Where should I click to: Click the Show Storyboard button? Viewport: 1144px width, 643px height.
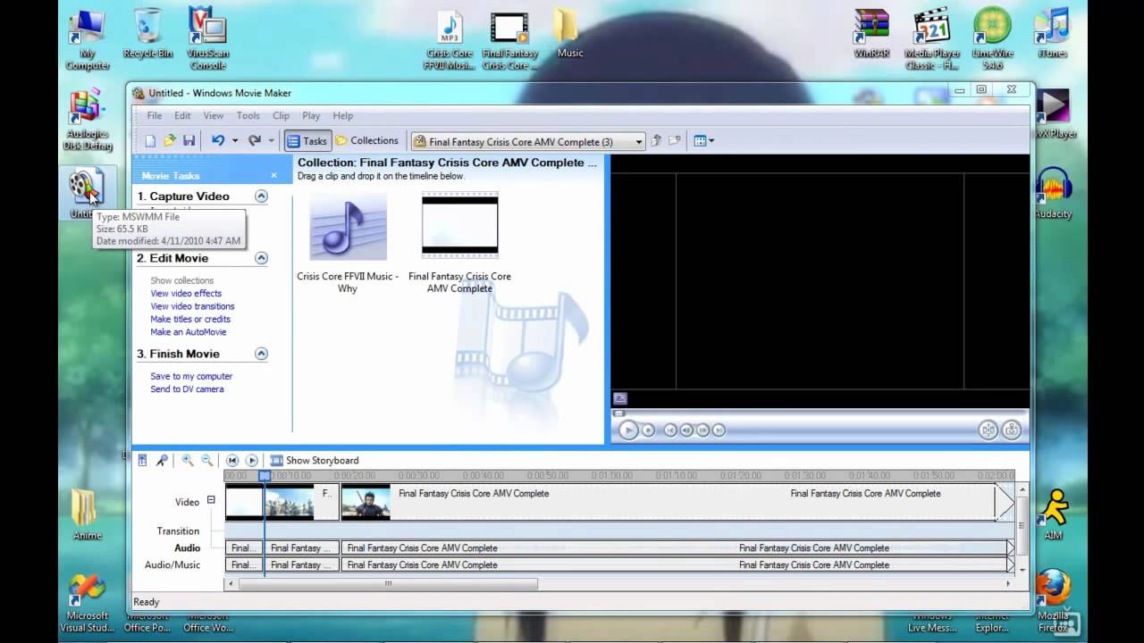(315, 461)
